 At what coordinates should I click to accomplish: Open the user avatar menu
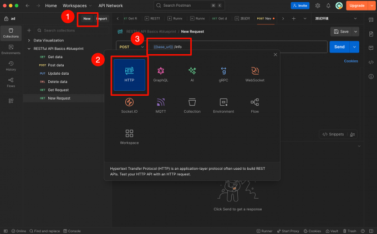tap(339, 6)
